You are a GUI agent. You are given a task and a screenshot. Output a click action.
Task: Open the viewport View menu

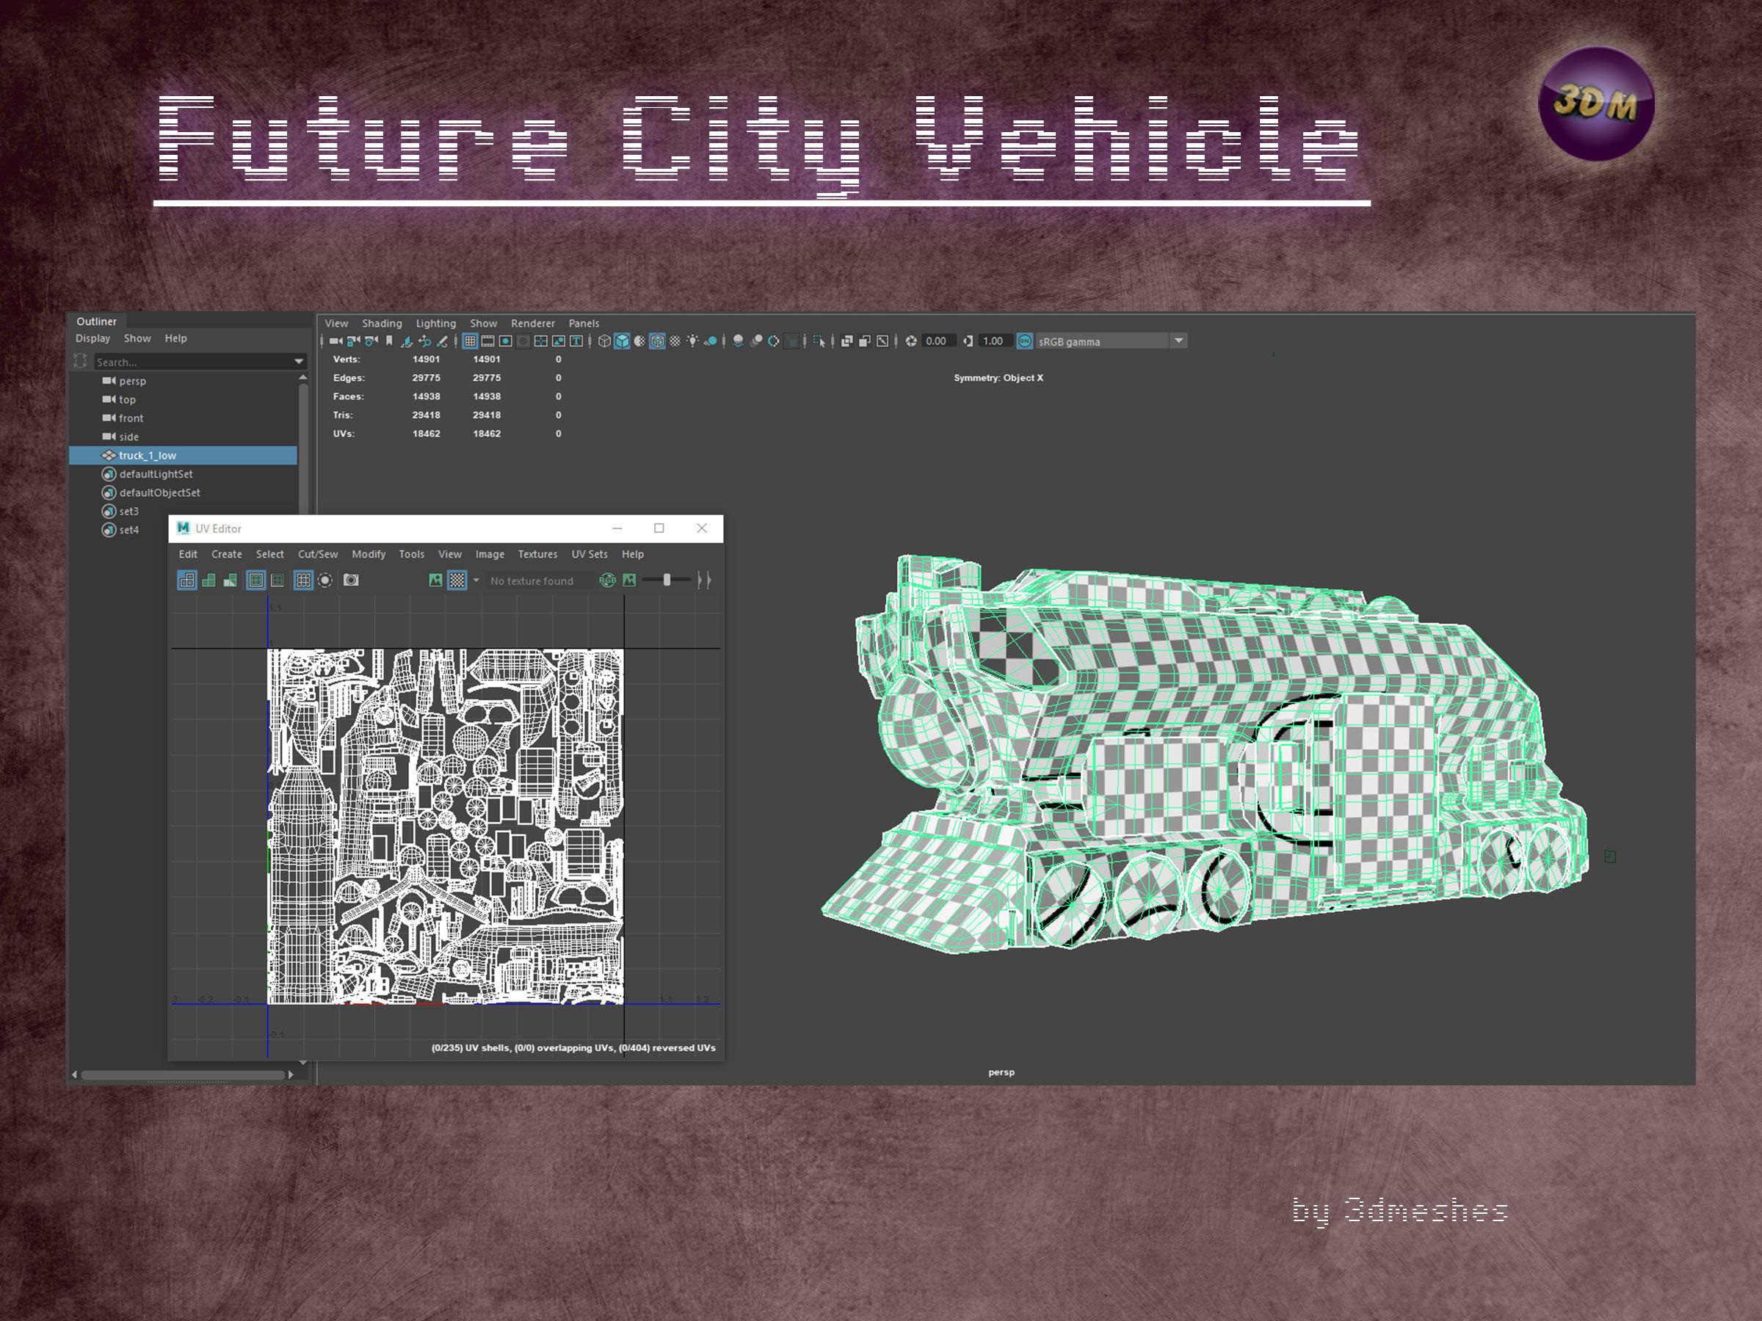pyautogui.click(x=336, y=324)
